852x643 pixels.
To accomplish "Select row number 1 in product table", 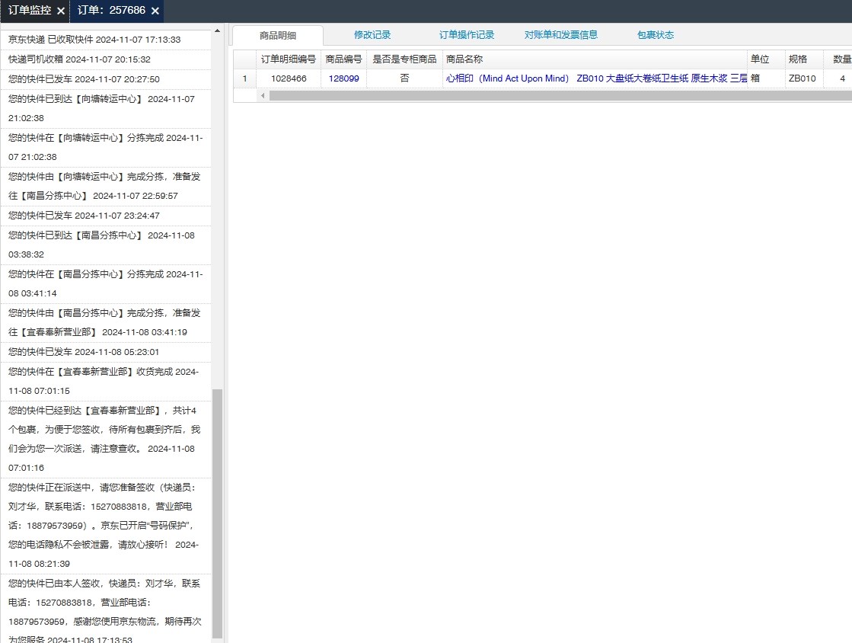I will [x=244, y=78].
